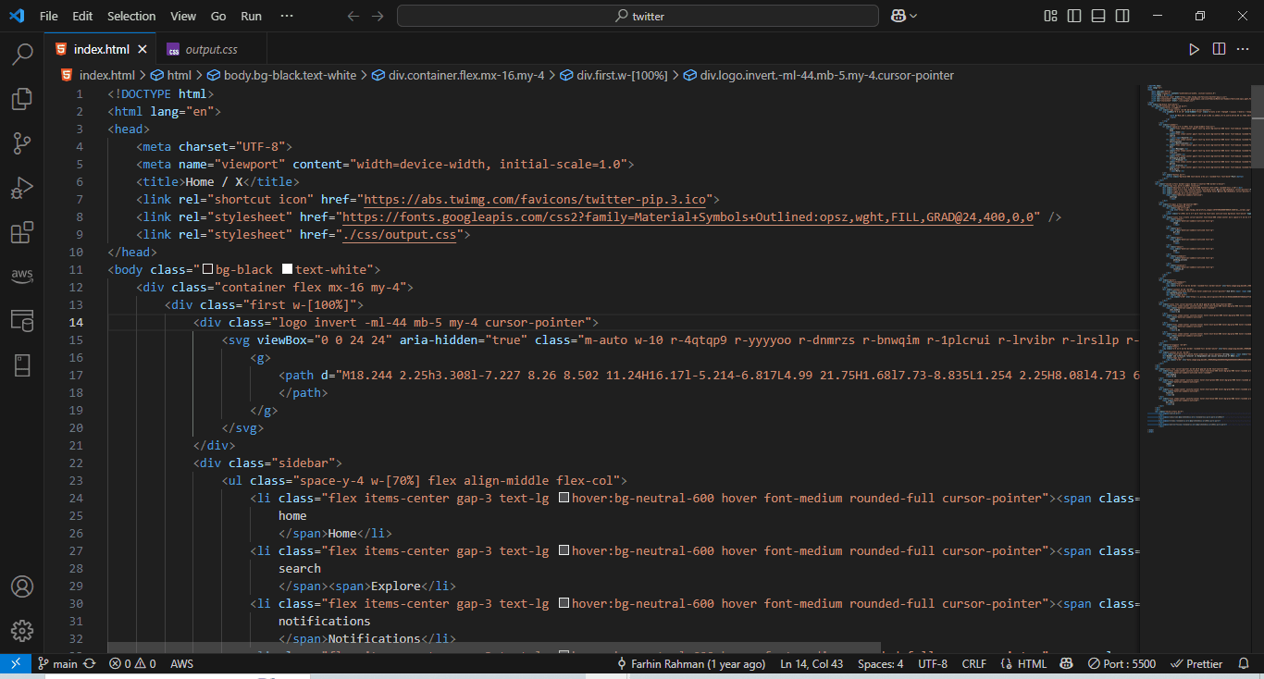Toggle the secondary sidebar visibility
This screenshot has width=1264, height=679.
[x=1121, y=16]
